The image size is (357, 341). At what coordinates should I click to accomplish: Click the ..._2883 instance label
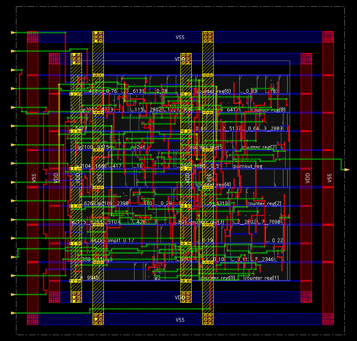tap(271, 128)
